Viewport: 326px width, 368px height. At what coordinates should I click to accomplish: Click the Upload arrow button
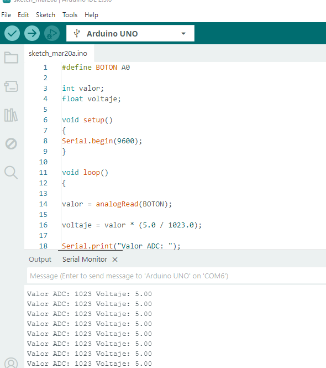(32, 33)
